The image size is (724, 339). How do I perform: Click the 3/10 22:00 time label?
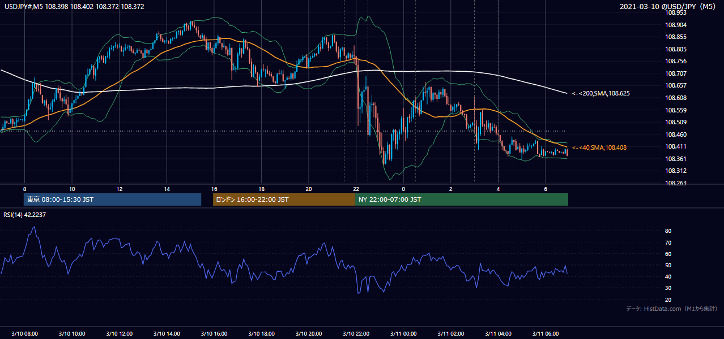coord(356,334)
